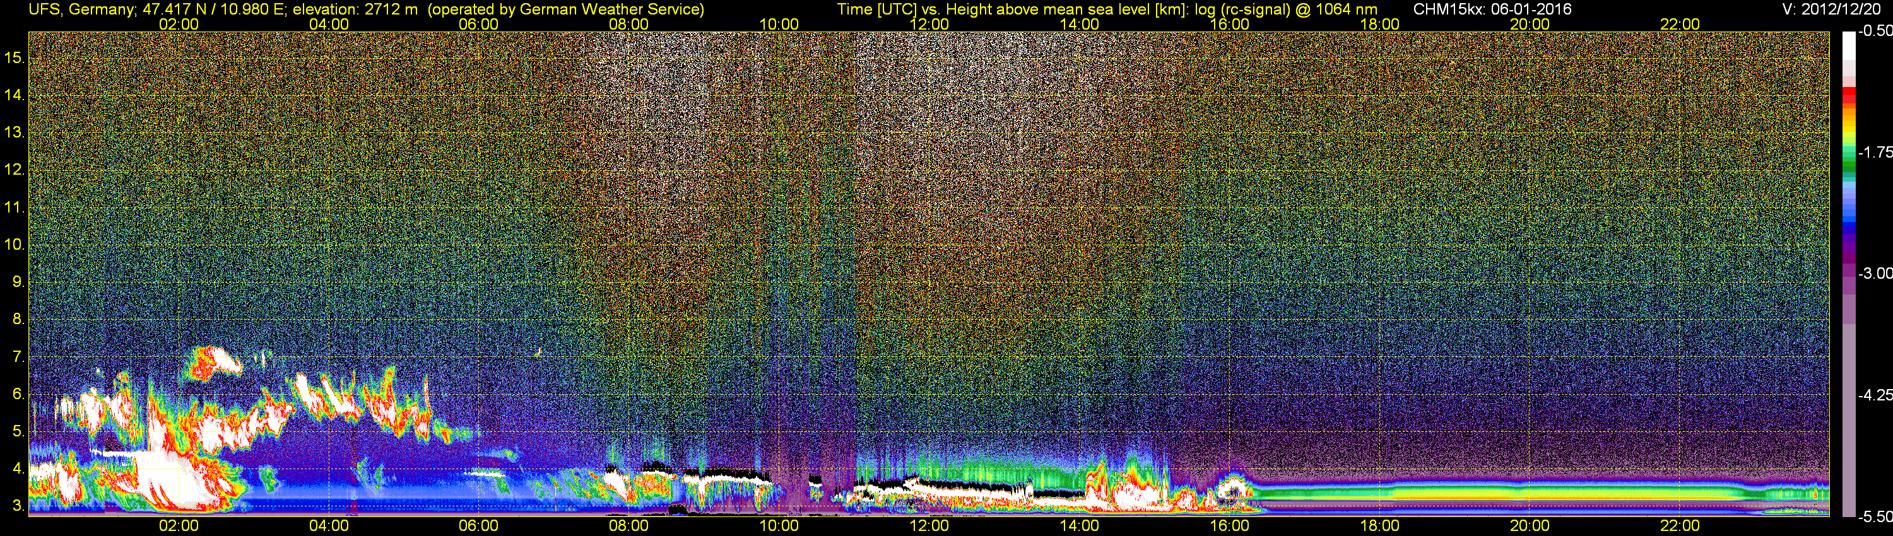The height and width of the screenshot is (536, 1893).
Task: Click the "6." km height axis label
Action: 18,394
